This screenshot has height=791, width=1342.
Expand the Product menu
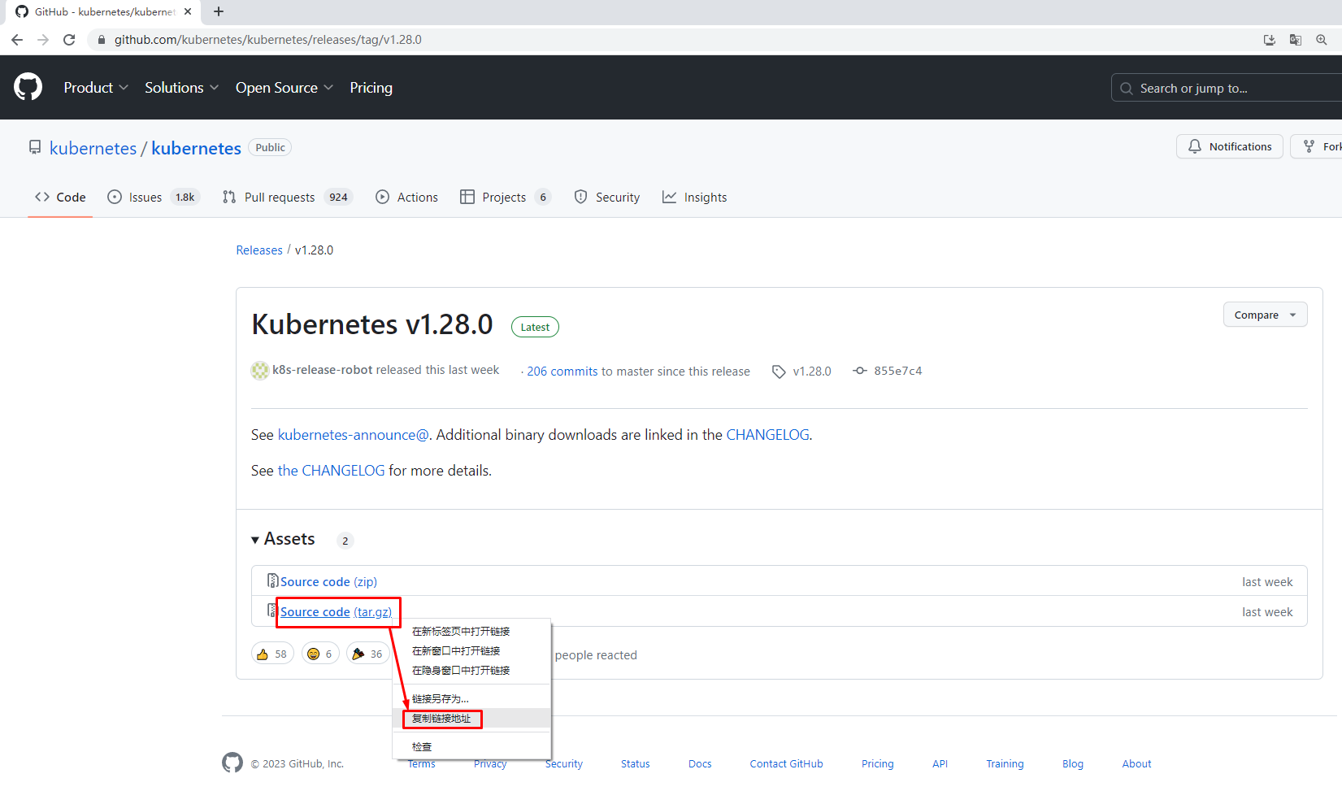96,88
